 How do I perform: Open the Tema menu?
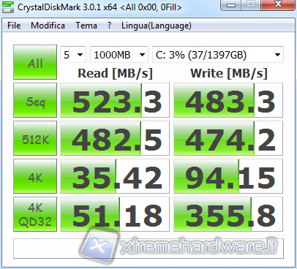[x=86, y=26]
